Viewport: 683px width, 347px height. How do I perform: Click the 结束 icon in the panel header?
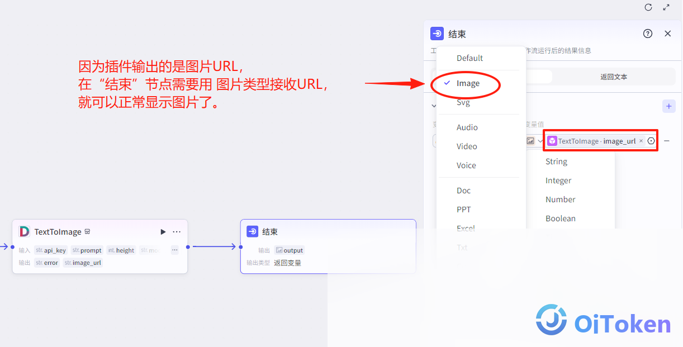point(437,34)
